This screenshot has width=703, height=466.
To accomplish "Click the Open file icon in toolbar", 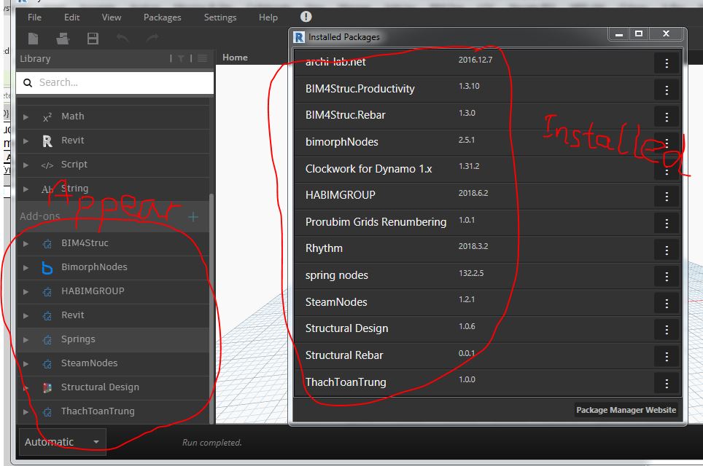I will [x=63, y=39].
